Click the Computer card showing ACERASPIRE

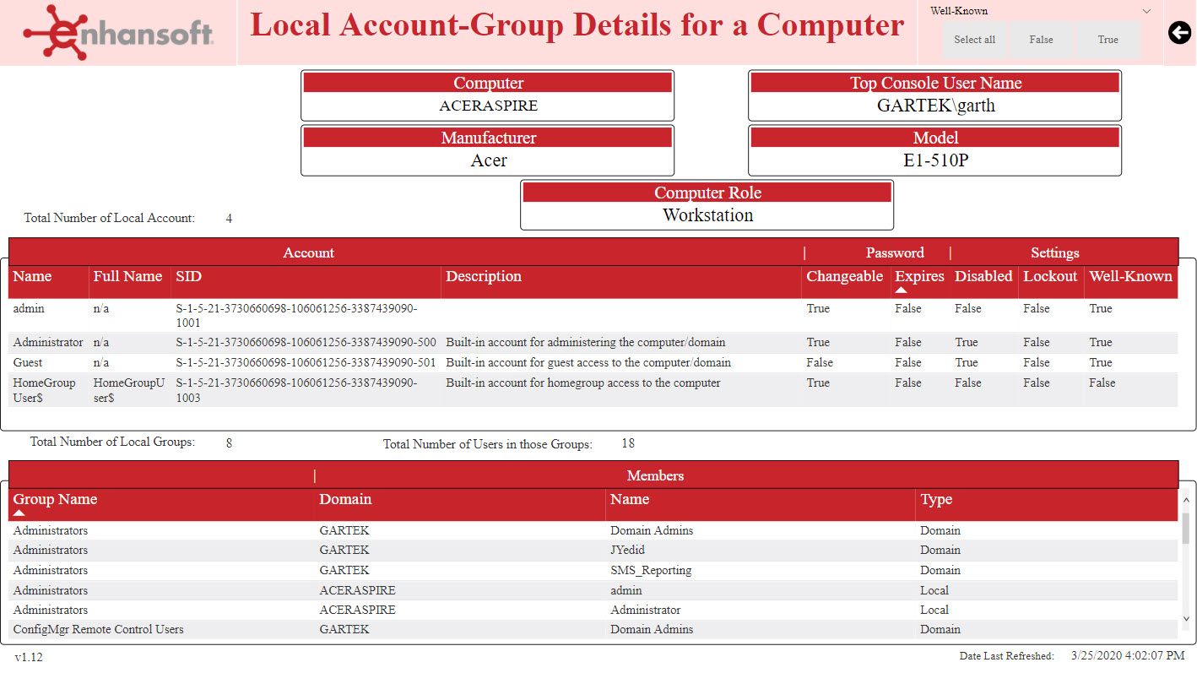click(x=488, y=95)
